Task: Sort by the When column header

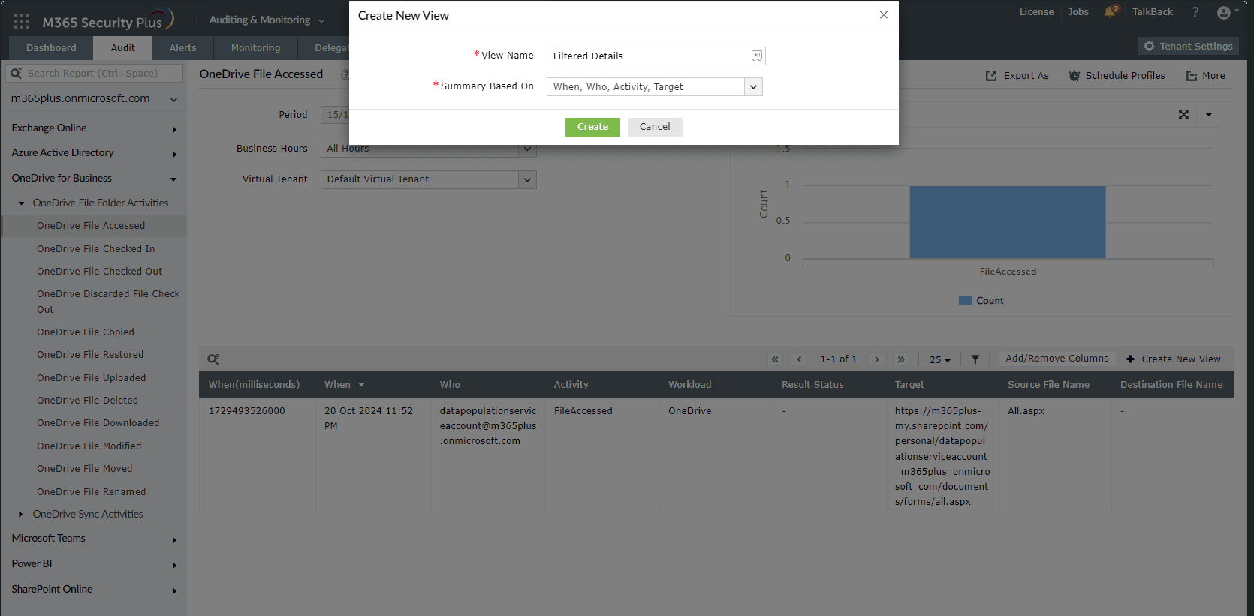Action: coord(344,385)
